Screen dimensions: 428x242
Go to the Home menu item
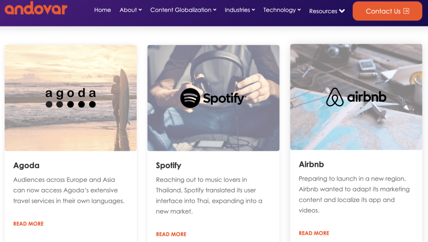tap(102, 10)
